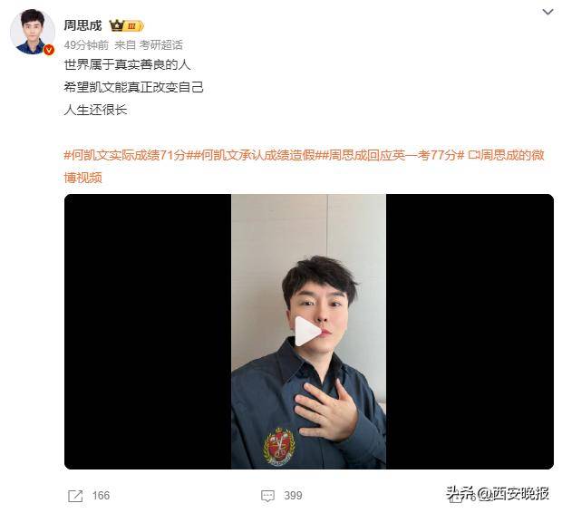Click the video thumbnail of the man

pos(308,331)
